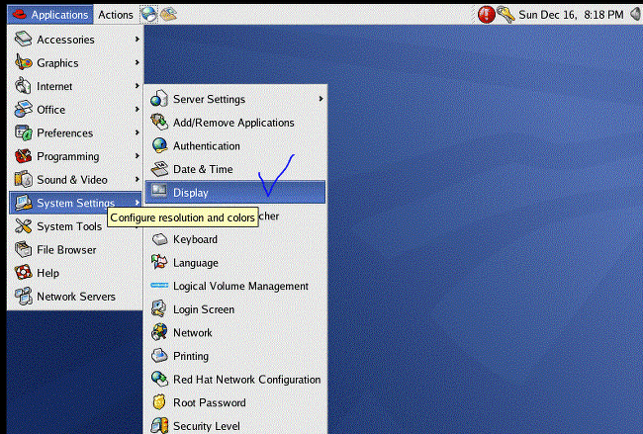Open Date & Time settings
The height and width of the screenshot is (434, 643).
[235, 169]
